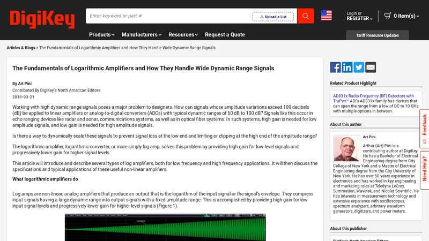Viewport: 429px width, 241px height.
Task: Click the DigiKey logo
Action: (x=42, y=19)
